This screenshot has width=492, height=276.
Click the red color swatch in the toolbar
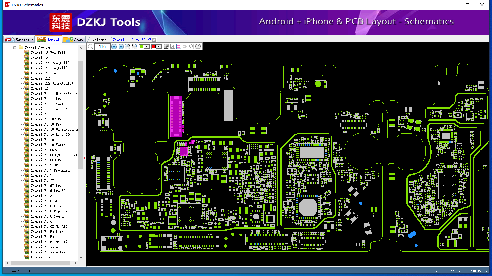tap(154, 47)
